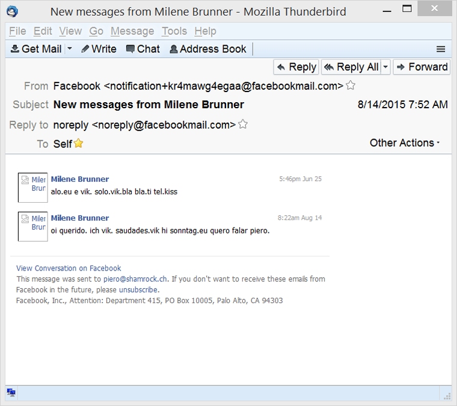Open the Get Mail dropdown arrow

pos(70,49)
